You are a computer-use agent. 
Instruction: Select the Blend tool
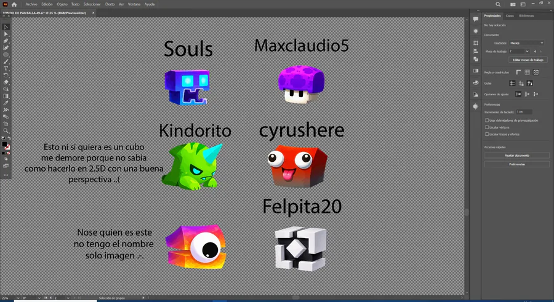(x=6, y=117)
